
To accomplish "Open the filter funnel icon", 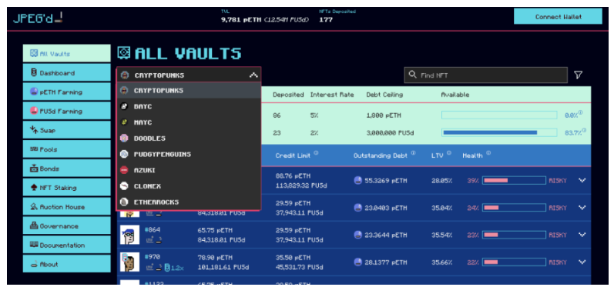I will (578, 75).
